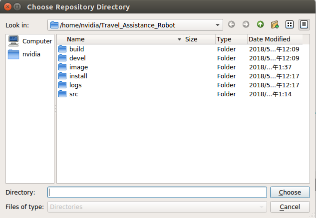Select the build folder
The width and height of the screenshot is (316, 218).
point(76,49)
